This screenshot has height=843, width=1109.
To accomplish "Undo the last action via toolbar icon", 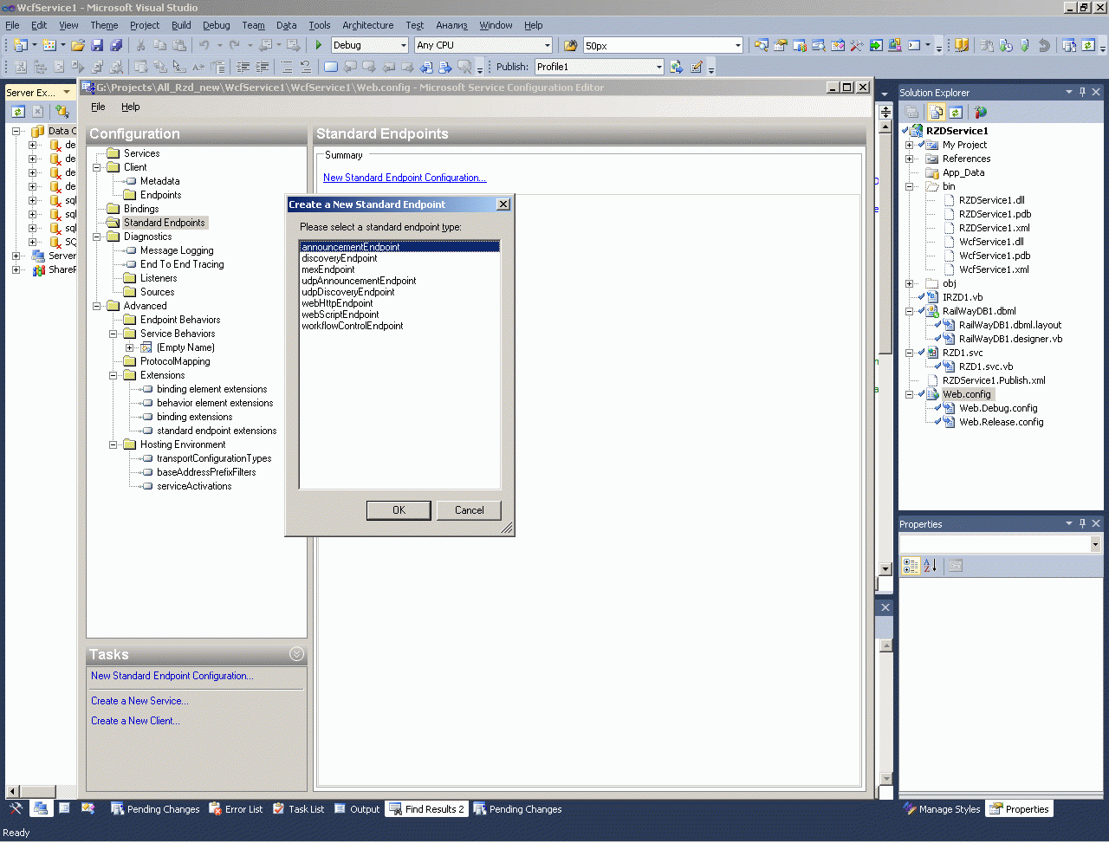I will [x=204, y=45].
